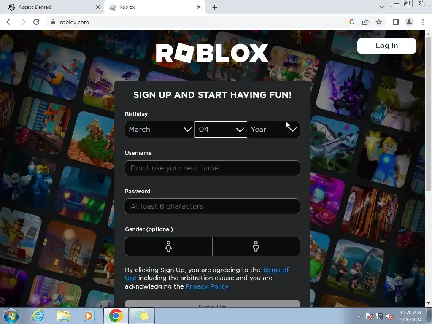Switch to the Access Denied tab
Screen dimensions: 432x324
tap(52, 7)
